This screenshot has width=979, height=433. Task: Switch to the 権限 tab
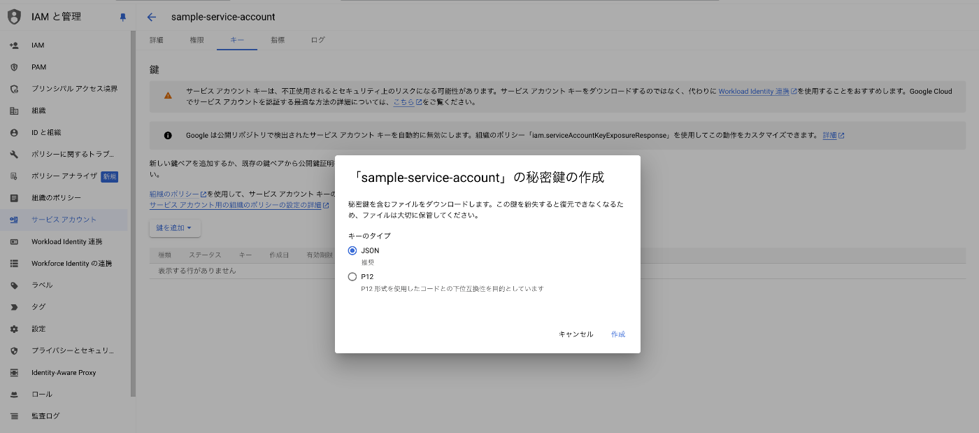coord(196,40)
